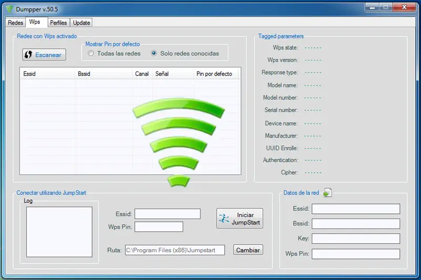Image resolution: width=421 pixels, height=280 pixels.
Task: Switch to the Redes tab
Action: (15, 23)
